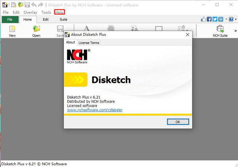Click the Undo arrow in title bar
238x167 pixels.
[x=34, y=5]
